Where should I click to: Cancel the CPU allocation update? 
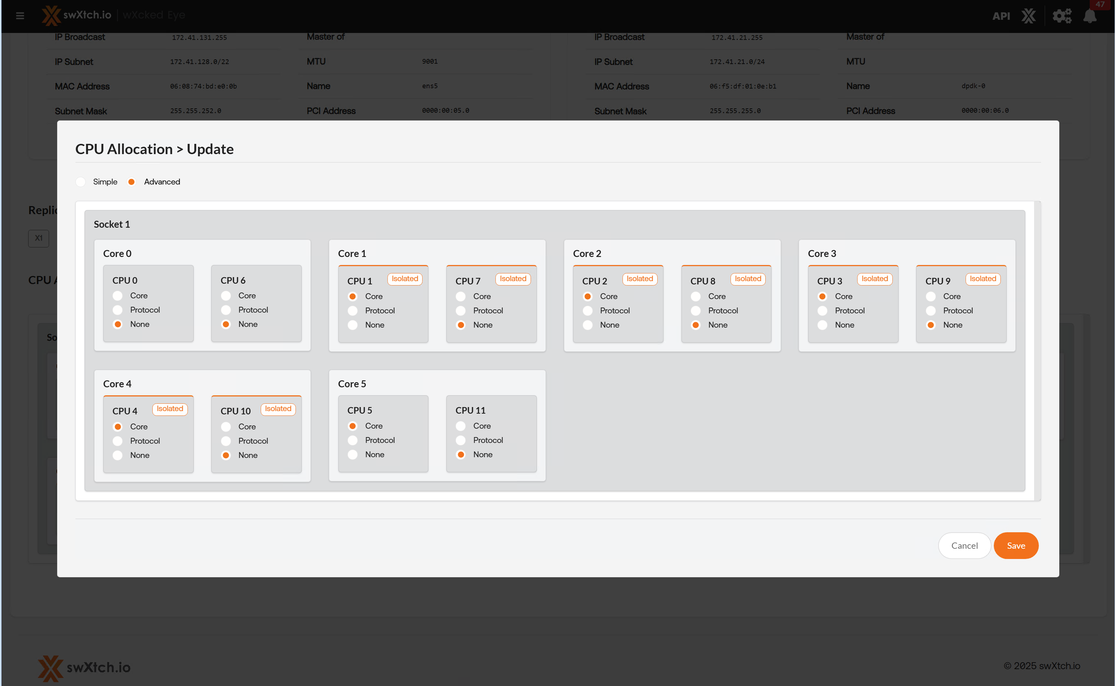(x=965, y=546)
